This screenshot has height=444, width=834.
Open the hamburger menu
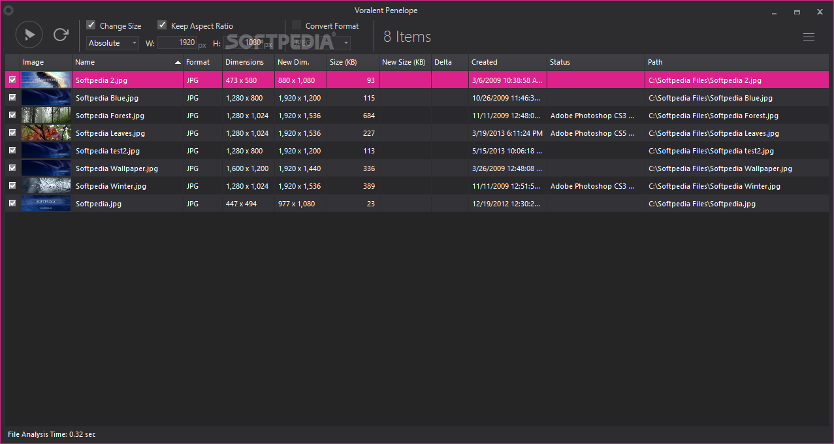(809, 37)
